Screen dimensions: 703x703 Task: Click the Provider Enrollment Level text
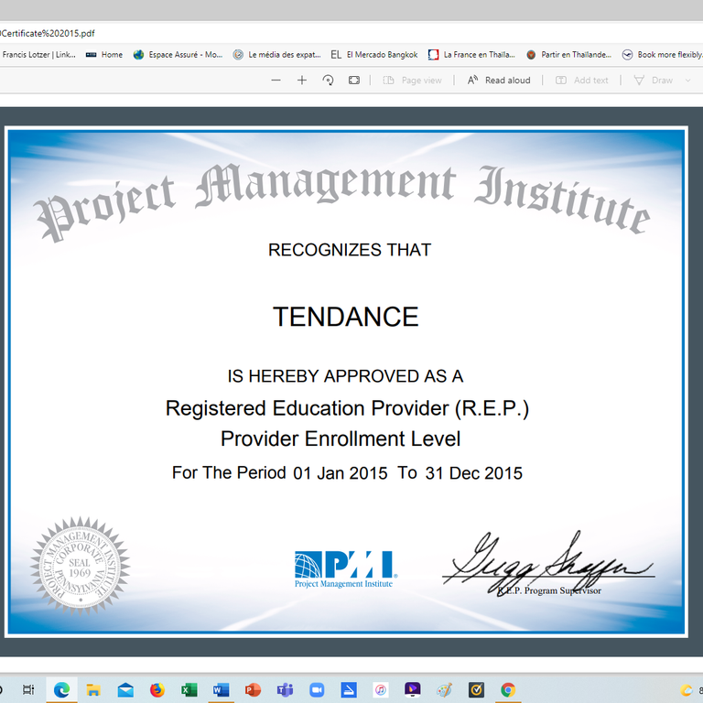pyautogui.click(x=341, y=438)
